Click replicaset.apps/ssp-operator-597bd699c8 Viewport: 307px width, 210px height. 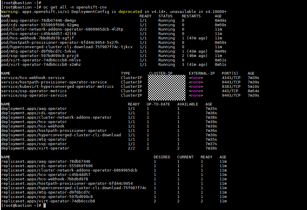[47, 197]
